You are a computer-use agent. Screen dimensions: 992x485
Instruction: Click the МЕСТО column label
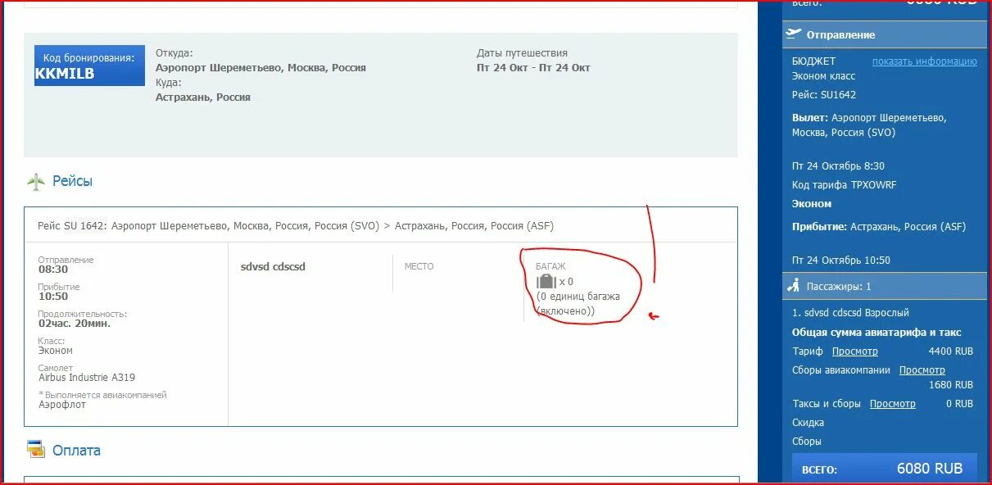[419, 266]
